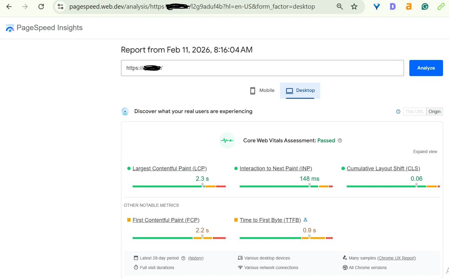
Task: Open site information icon in address bar
Action: 61,7
